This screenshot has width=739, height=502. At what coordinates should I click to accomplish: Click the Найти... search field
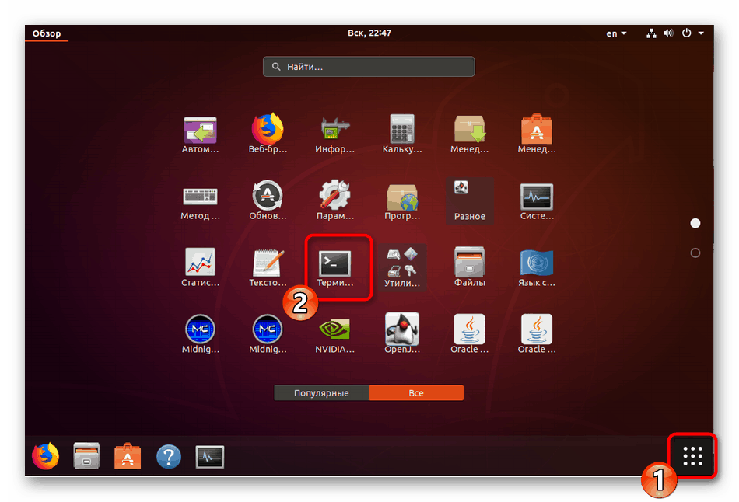coord(369,66)
